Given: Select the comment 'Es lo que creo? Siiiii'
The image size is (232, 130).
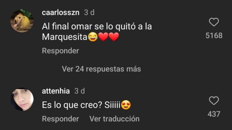Looking at the screenshot, I should (81, 105).
